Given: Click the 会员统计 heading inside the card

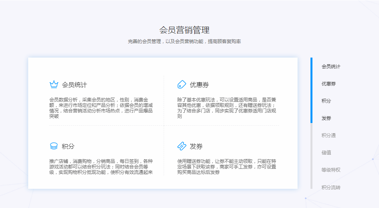Looking at the screenshot, I should coord(74,85).
